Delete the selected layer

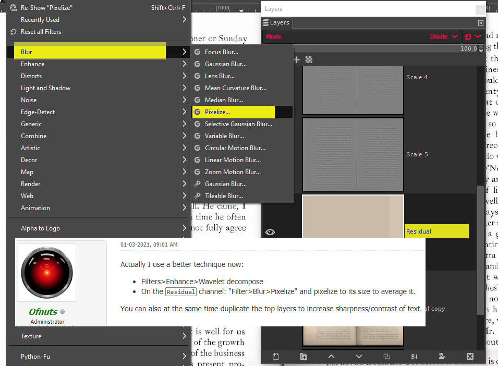pyautogui.click(x=470, y=357)
